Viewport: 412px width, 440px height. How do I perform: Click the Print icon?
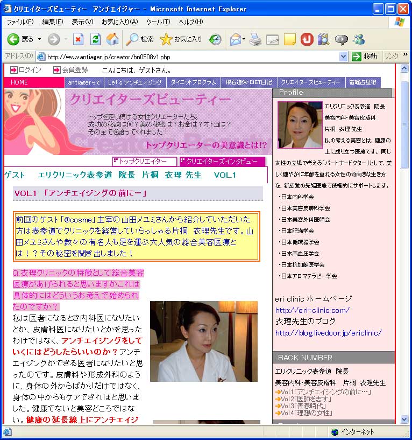[x=256, y=39]
